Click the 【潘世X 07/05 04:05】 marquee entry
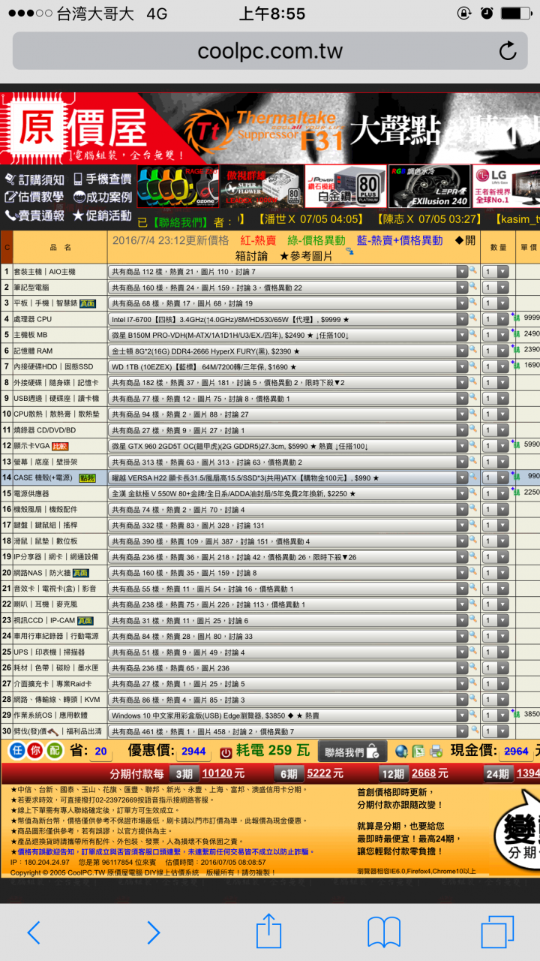540x961 pixels. click(311, 219)
